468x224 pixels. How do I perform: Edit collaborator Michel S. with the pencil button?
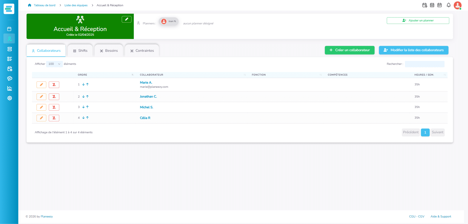click(x=41, y=107)
